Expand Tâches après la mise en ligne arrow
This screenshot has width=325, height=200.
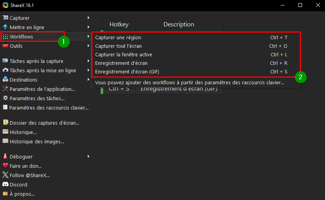click(x=88, y=70)
